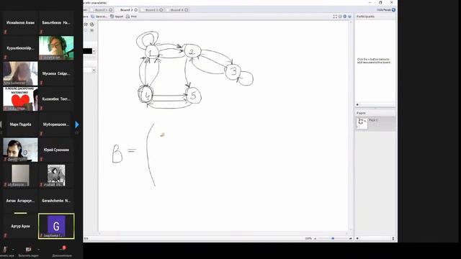
Task: Click the arrow tool icon on left toolbar
Action: point(86,24)
